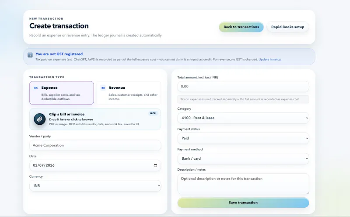This screenshot has height=217, width=350.
Task: Click the Clip a bill or invoice dropzone
Action: [95, 119]
